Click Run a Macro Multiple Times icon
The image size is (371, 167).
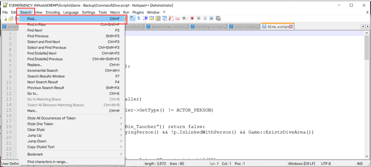pyautogui.click(x=212, y=18)
